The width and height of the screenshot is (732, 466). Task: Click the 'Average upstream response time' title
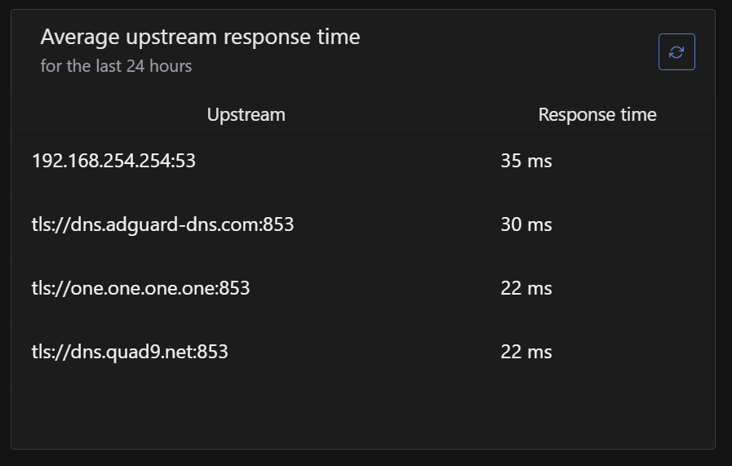[x=200, y=37]
